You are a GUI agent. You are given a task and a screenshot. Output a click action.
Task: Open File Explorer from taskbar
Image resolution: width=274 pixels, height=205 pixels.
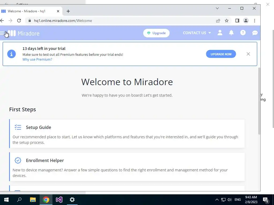click(x=33, y=200)
